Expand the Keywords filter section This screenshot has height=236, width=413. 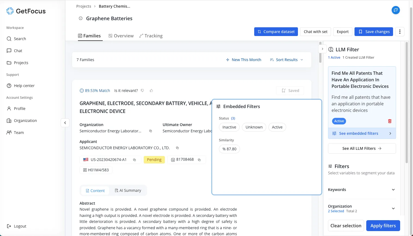tap(362, 190)
